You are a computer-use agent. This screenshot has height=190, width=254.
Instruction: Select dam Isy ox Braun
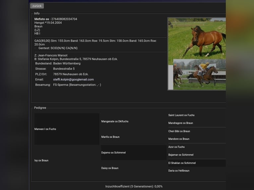click(41, 161)
